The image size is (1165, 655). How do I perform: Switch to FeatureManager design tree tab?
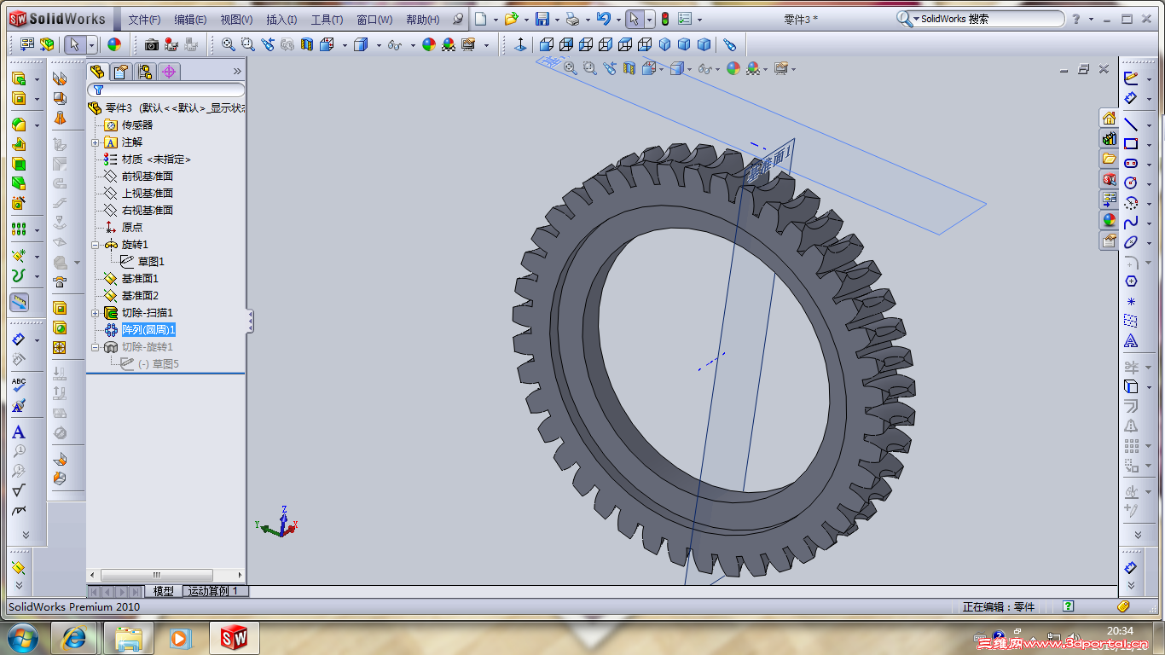click(x=97, y=72)
